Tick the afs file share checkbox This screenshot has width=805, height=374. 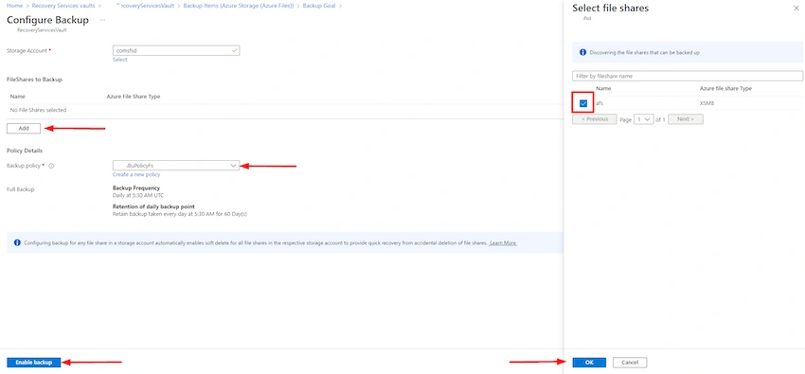click(x=583, y=103)
